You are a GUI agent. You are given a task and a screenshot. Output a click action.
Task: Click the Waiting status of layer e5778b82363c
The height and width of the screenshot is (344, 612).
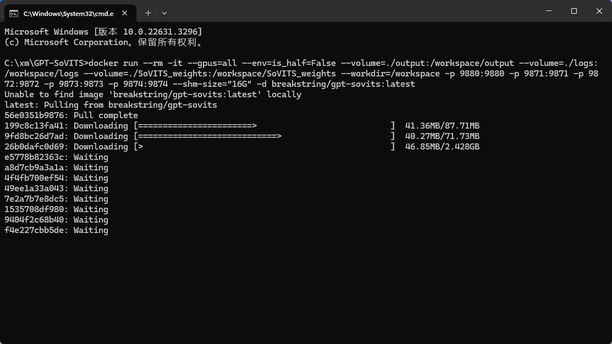tap(91, 157)
